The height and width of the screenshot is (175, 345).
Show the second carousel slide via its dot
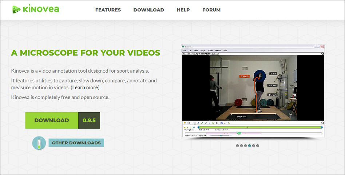click(x=241, y=146)
